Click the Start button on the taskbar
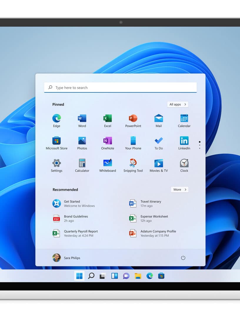240x318 pixels. click(x=79, y=276)
